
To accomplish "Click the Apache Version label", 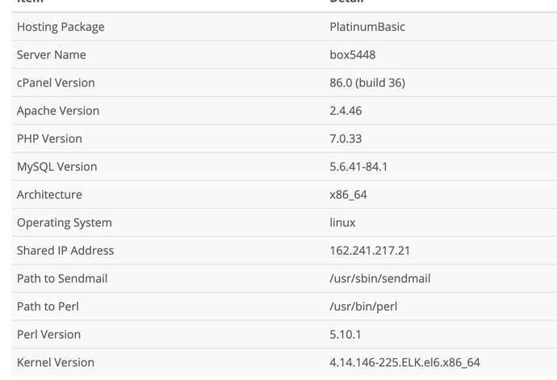I will [x=58, y=111].
